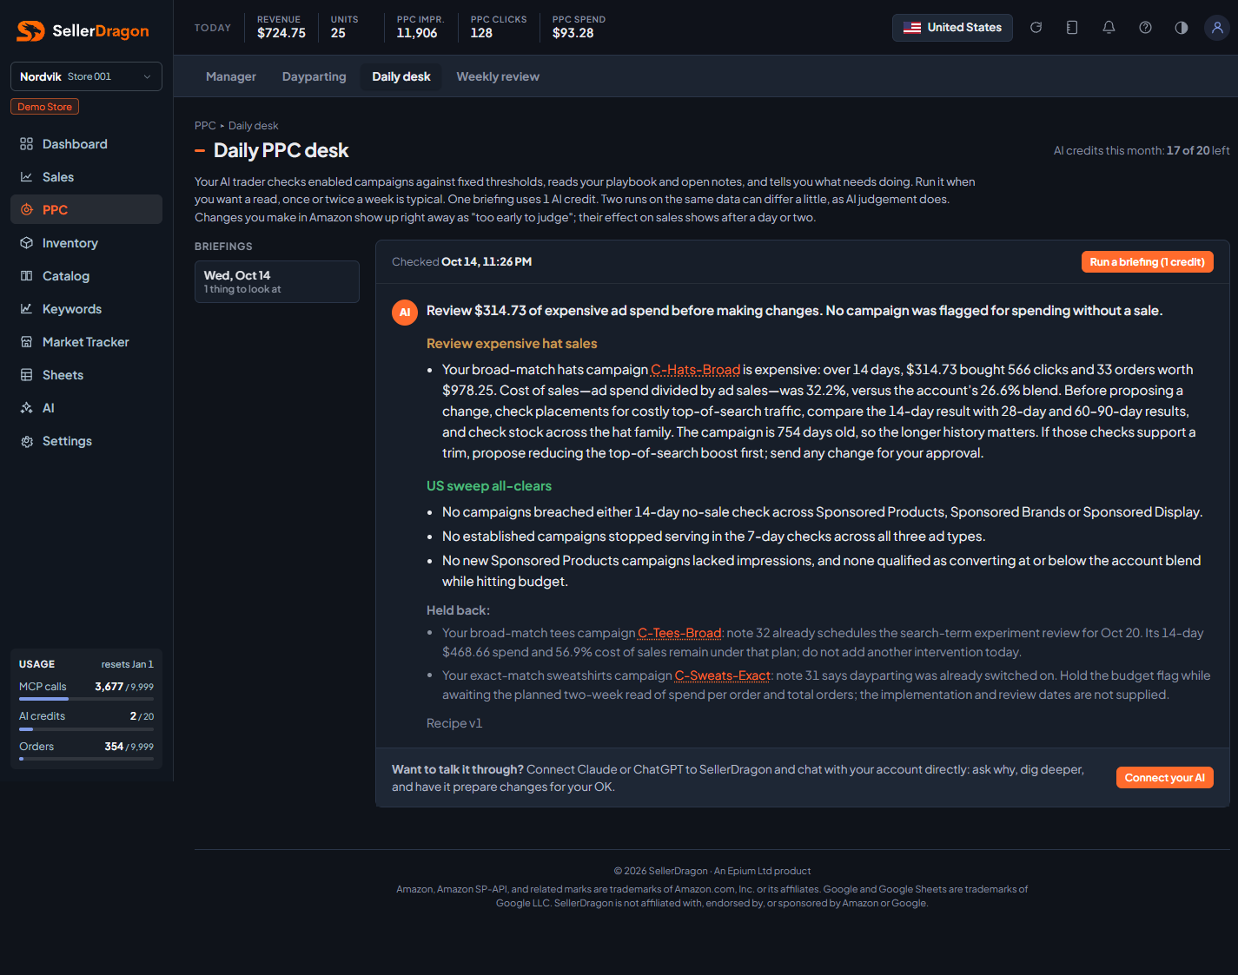
Task: Open the United States marketplace dropdown
Action: tap(952, 28)
